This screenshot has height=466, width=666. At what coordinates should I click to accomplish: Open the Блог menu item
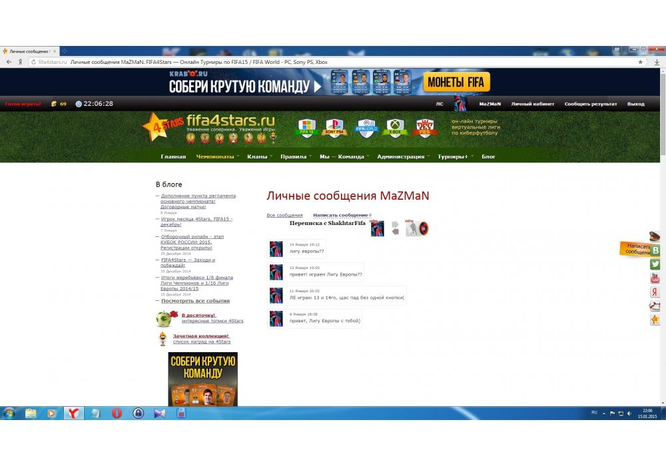488,156
